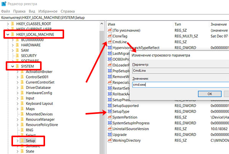The image size is (229, 154).
Task: Open the Избранное menu
Action: [x=47, y=11]
